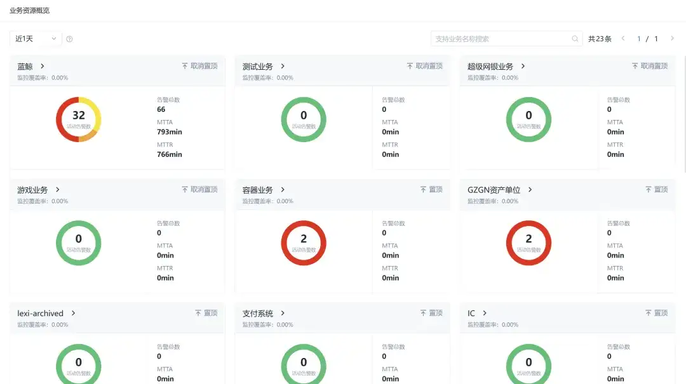Click the magnifier search icon
Viewport: 686px width, 384px height.
coord(575,39)
